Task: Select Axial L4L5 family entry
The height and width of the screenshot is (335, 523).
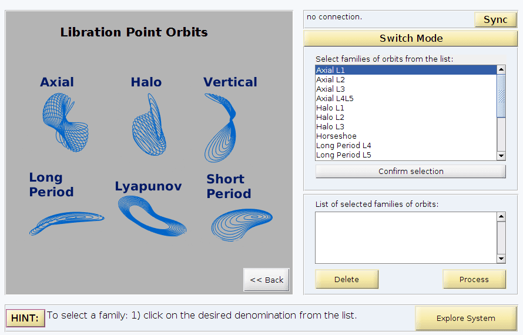Action: click(335, 98)
